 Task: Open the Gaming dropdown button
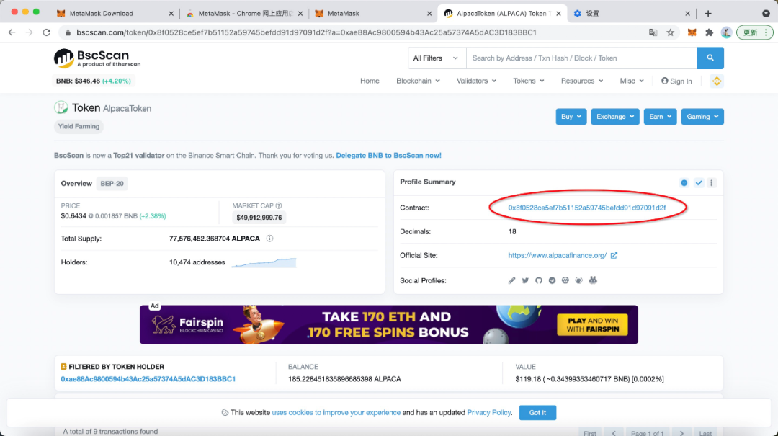(x=702, y=117)
